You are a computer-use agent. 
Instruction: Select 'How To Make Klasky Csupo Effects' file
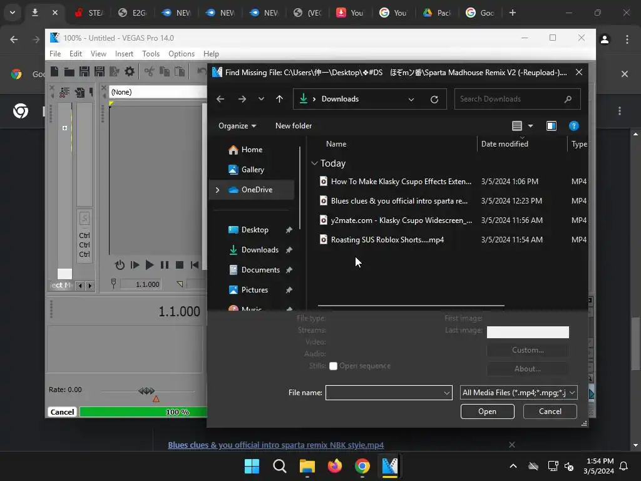click(x=401, y=182)
